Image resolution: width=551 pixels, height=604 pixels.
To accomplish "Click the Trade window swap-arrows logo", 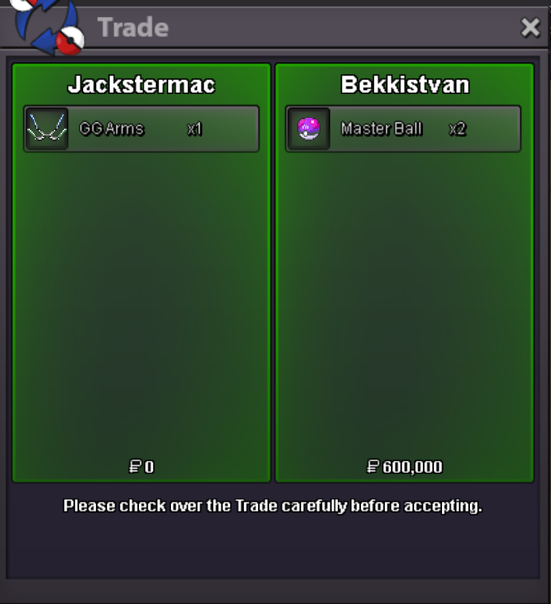I will (46, 26).
